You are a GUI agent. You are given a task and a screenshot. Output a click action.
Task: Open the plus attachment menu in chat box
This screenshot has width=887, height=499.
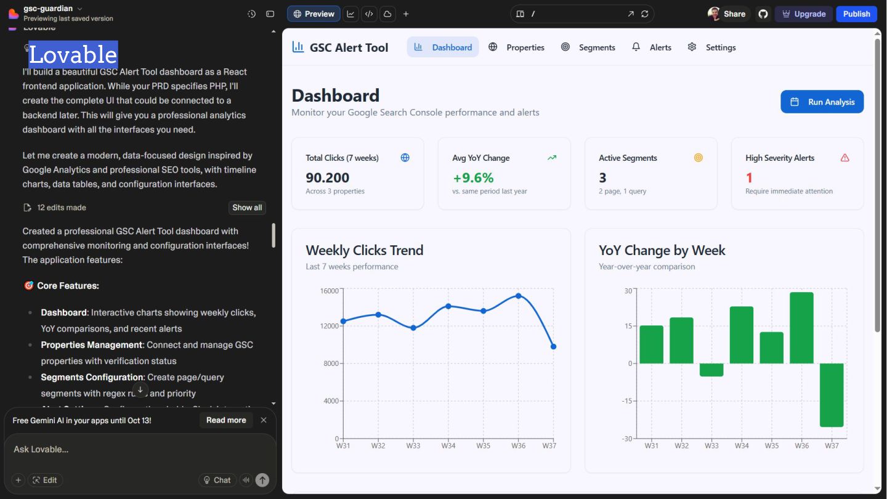pyautogui.click(x=18, y=480)
